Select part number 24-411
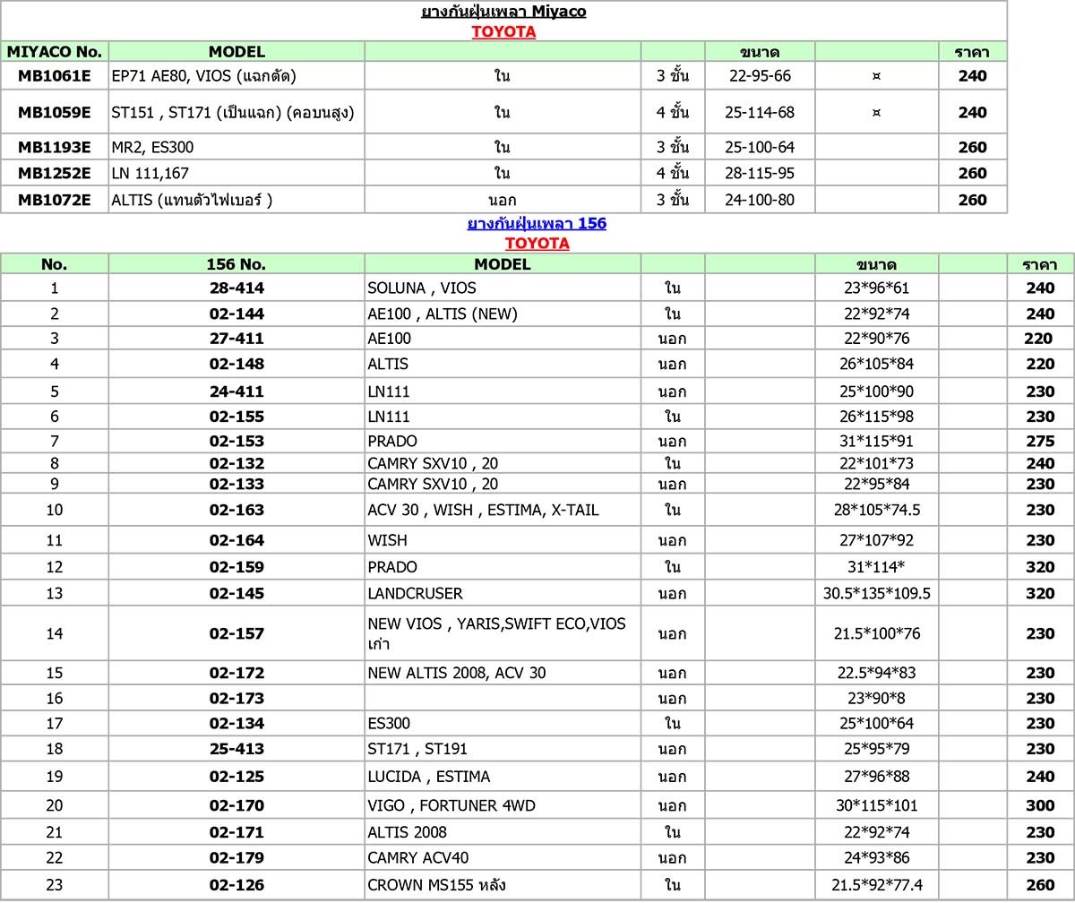 [236, 391]
